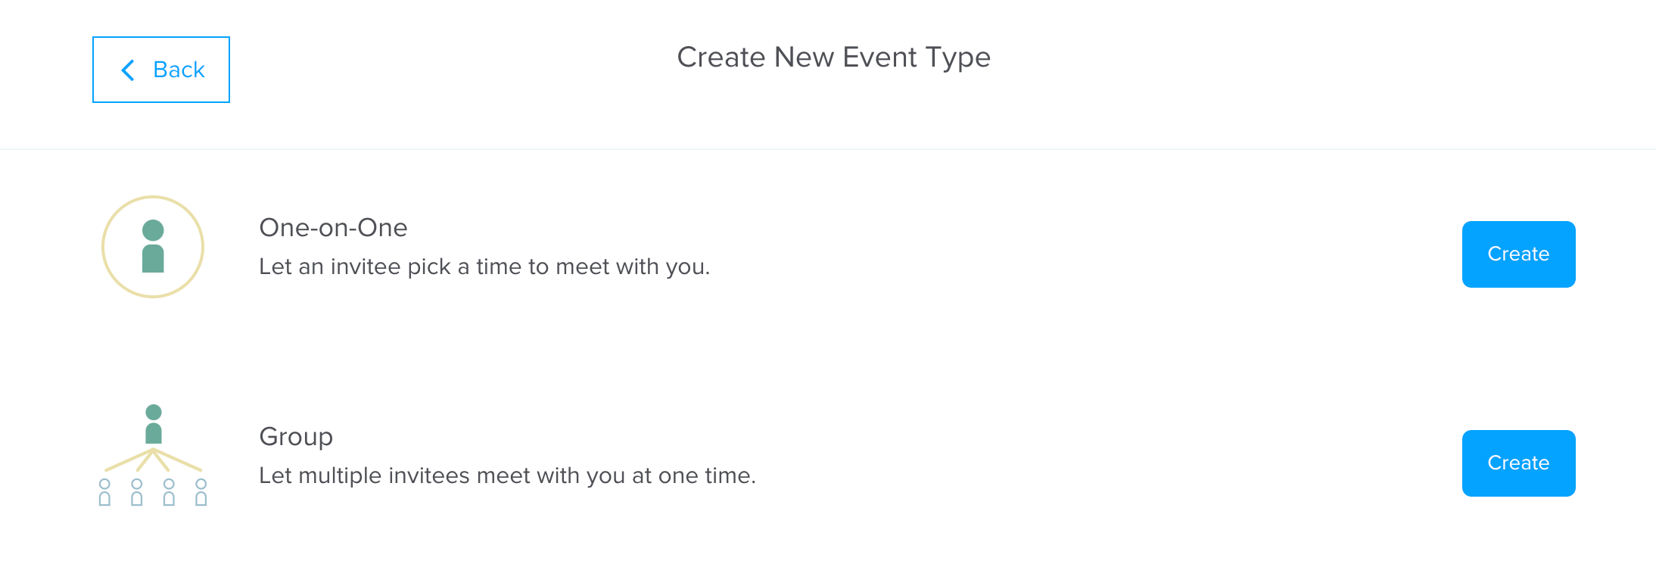Image resolution: width=1656 pixels, height=586 pixels.
Task: Click the leftmost invitee outline in Group icon
Action: point(104,492)
